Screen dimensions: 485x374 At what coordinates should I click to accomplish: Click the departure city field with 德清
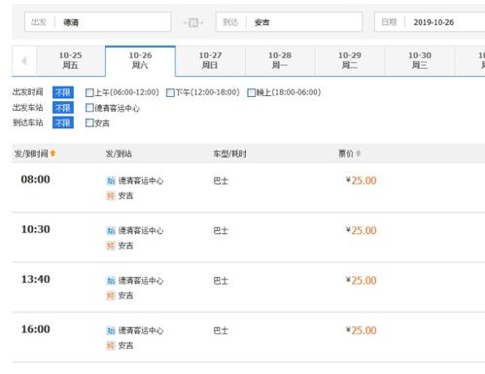tap(97, 22)
